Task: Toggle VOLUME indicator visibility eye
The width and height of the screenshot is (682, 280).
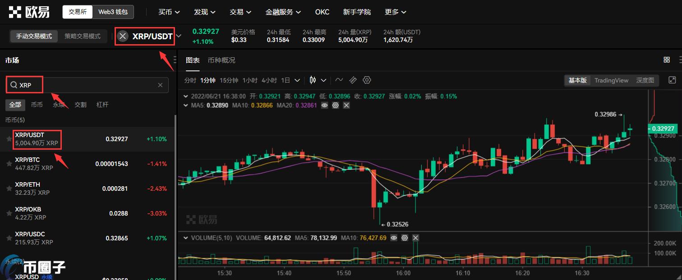Action: (x=394, y=238)
